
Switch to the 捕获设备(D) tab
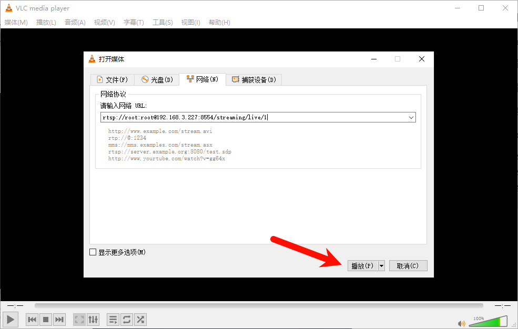[254, 80]
